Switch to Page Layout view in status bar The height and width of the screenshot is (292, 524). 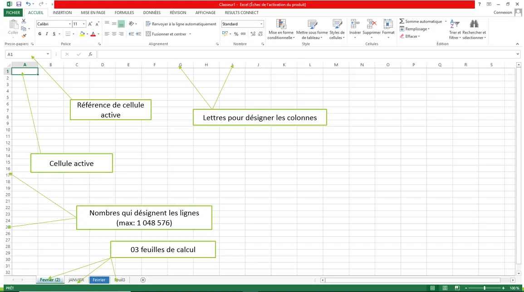445,288
